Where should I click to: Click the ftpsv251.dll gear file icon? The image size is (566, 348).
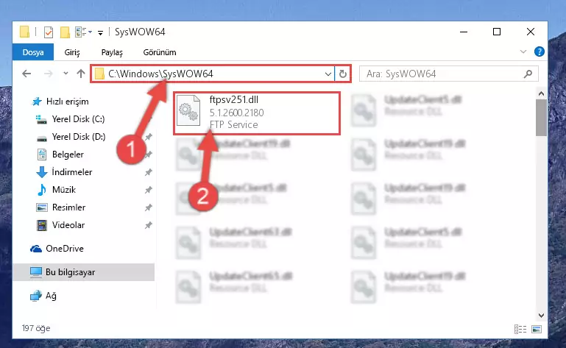[188, 110]
